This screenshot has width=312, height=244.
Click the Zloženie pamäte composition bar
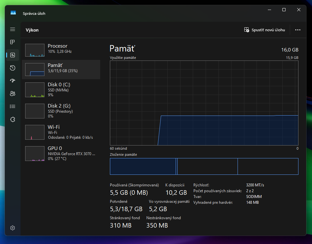204,166
